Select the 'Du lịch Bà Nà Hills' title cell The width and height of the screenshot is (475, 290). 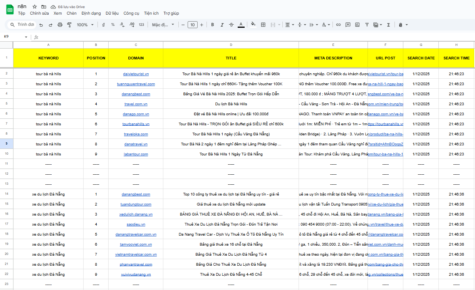pyautogui.click(x=231, y=104)
